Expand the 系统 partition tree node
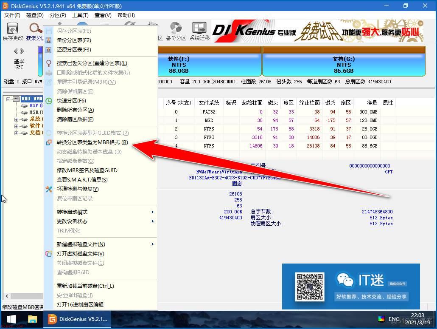Viewport: 437px width, 329px height. coord(16,119)
